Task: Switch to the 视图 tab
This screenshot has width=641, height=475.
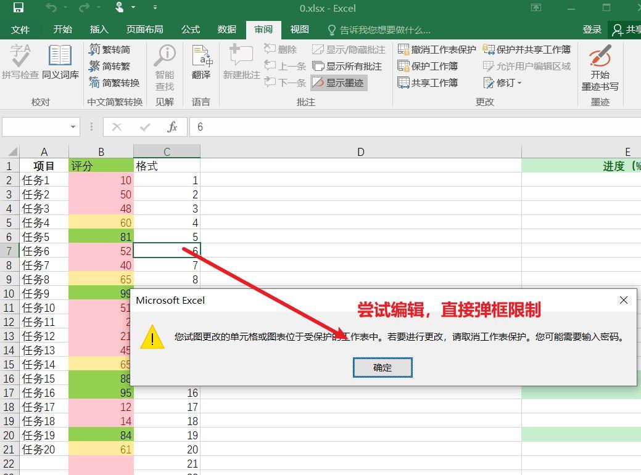Action: (300, 30)
